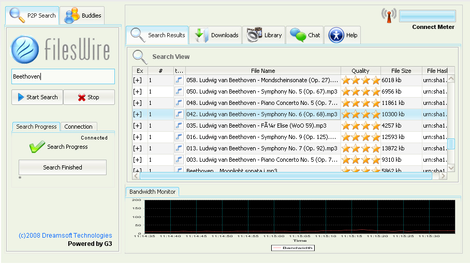The width and height of the screenshot is (470, 264).
Task: Expand the 048 Piano Concerto row
Action: [x=137, y=103]
